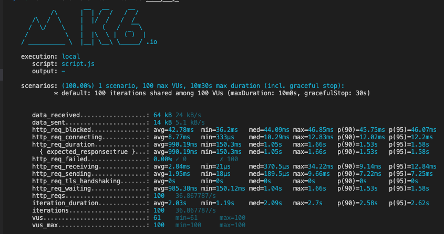The height and width of the screenshot is (234, 444).
Task: Click the '.io' text beside logo
Action: pos(151,42)
